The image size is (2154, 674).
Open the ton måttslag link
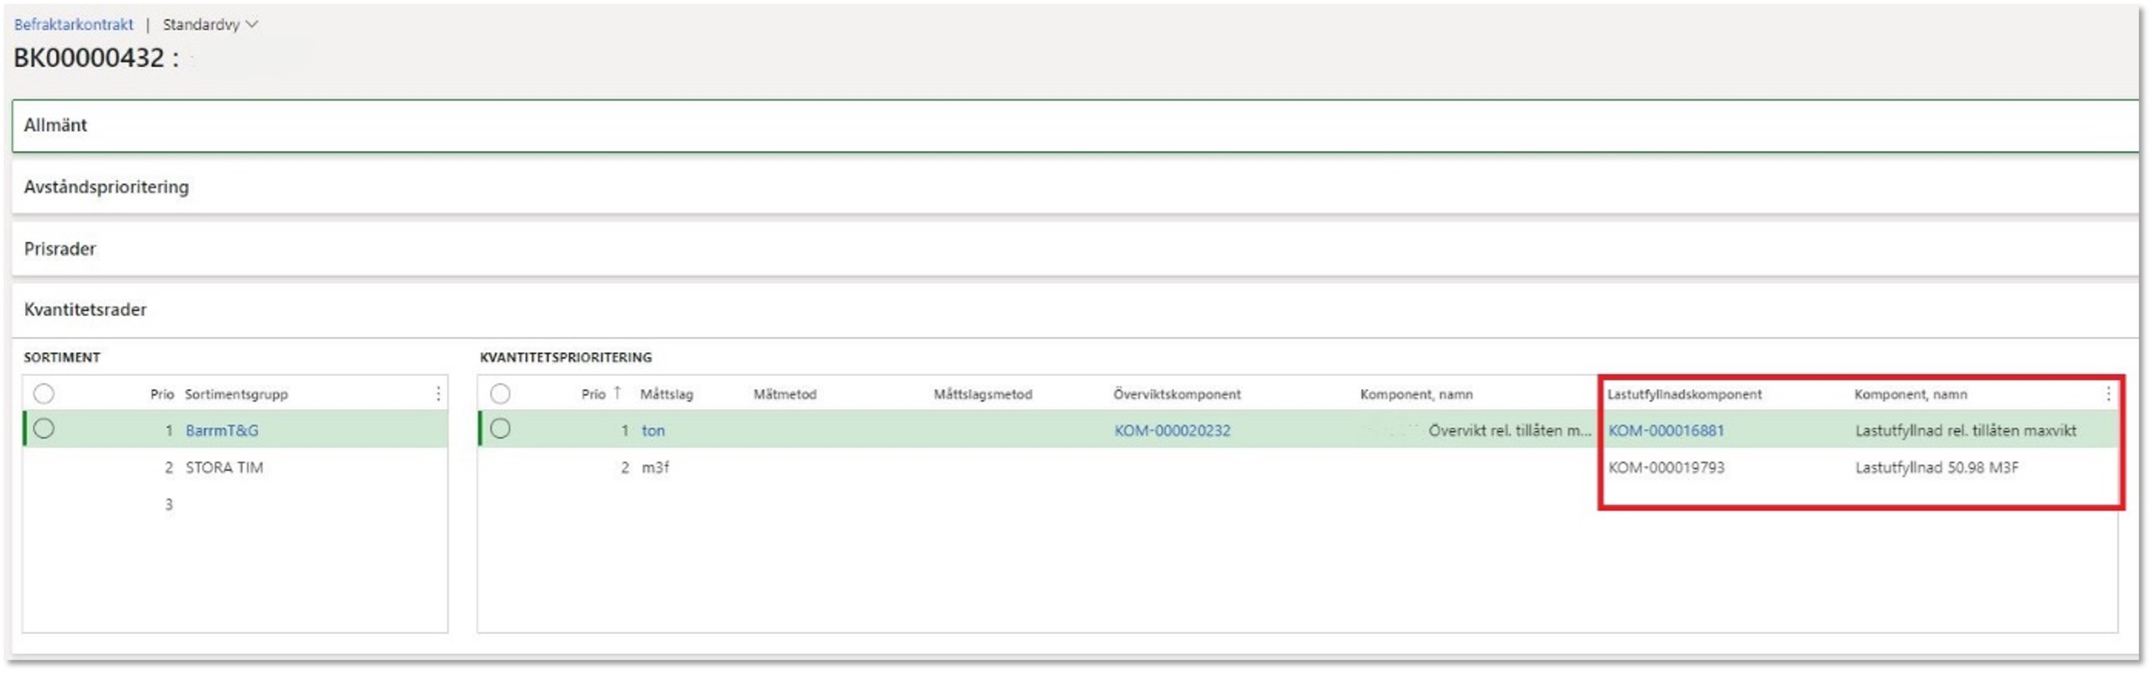653,431
